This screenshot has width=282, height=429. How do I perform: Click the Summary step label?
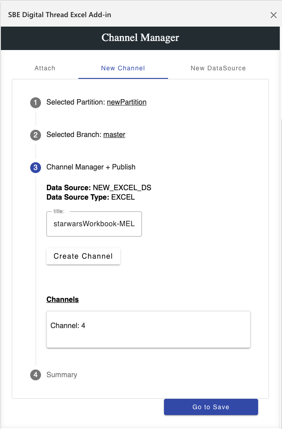click(62, 375)
